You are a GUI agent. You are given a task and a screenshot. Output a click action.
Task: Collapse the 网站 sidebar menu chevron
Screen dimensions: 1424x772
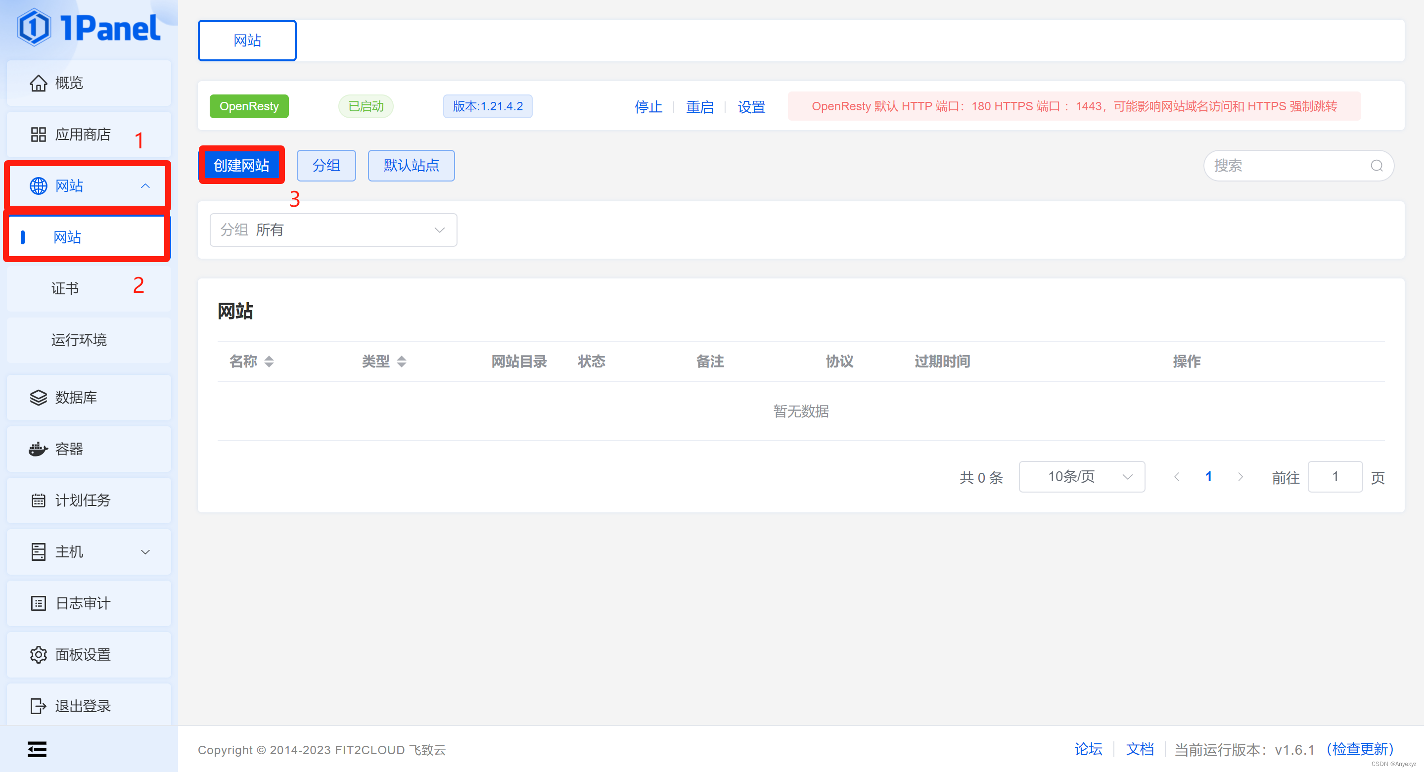click(x=145, y=185)
